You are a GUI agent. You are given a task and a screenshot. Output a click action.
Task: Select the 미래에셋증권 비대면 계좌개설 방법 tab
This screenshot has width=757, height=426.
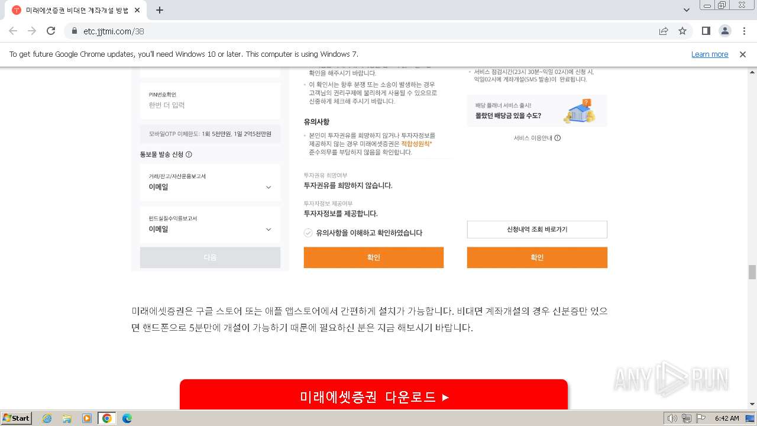76,10
